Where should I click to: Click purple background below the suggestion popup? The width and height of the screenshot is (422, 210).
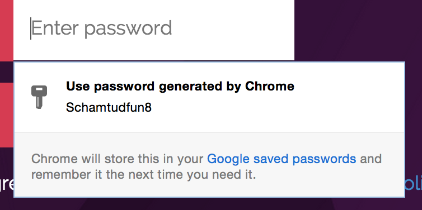click(210, 204)
